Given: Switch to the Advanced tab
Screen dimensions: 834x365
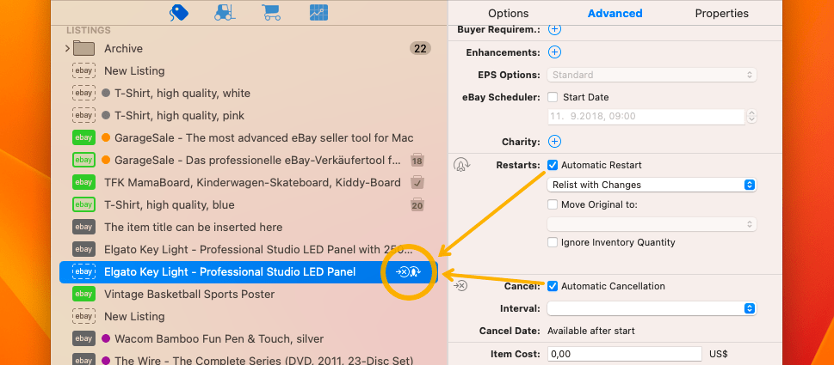Looking at the screenshot, I should coord(615,13).
